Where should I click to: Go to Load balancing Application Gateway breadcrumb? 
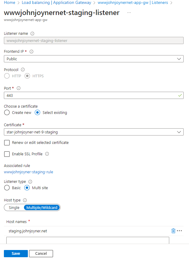(56, 3)
